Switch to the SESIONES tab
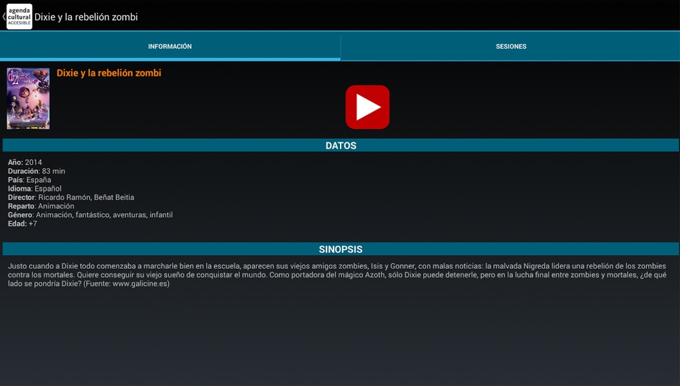This screenshot has width=680, height=386. pyautogui.click(x=511, y=46)
